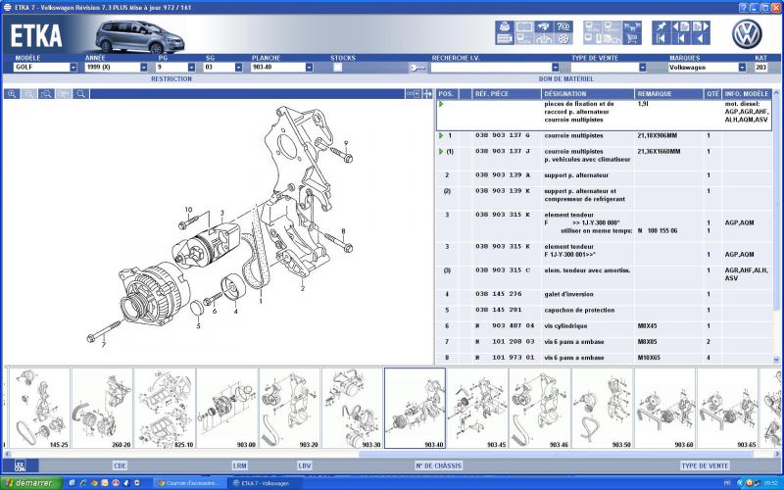Viewport: 784px width, 490px height.
Task: Click the Restriction label
Action: tap(171, 79)
